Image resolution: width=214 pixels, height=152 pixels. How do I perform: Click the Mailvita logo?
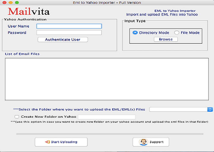click(29, 12)
